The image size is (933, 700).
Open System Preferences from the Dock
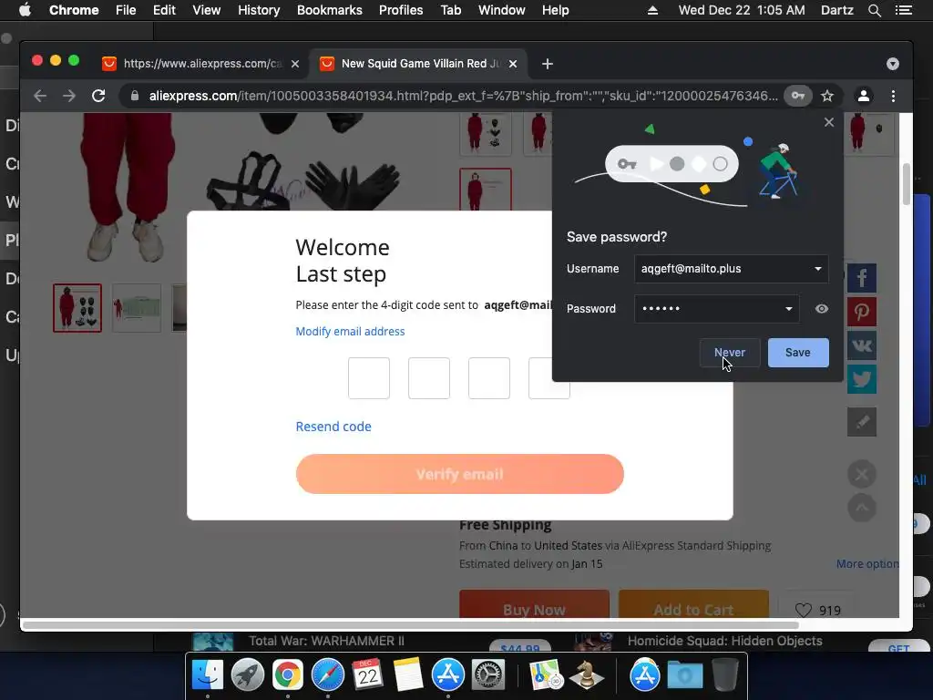click(x=488, y=675)
